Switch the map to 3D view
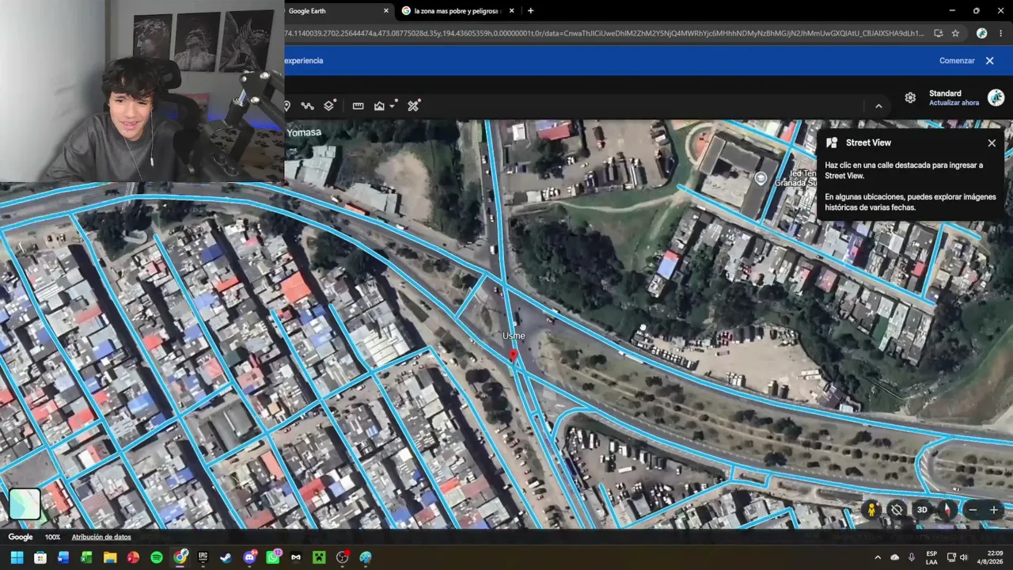Image resolution: width=1013 pixels, height=570 pixels. [922, 510]
